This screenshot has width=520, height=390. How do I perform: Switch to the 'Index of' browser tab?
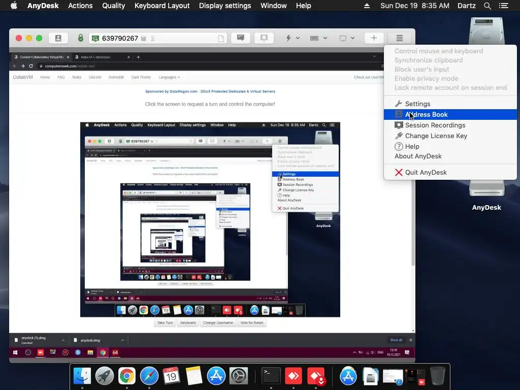[102, 57]
